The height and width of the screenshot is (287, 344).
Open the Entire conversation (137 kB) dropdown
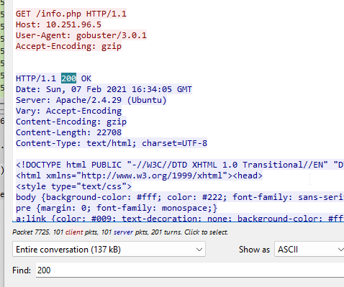coord(109,250)
